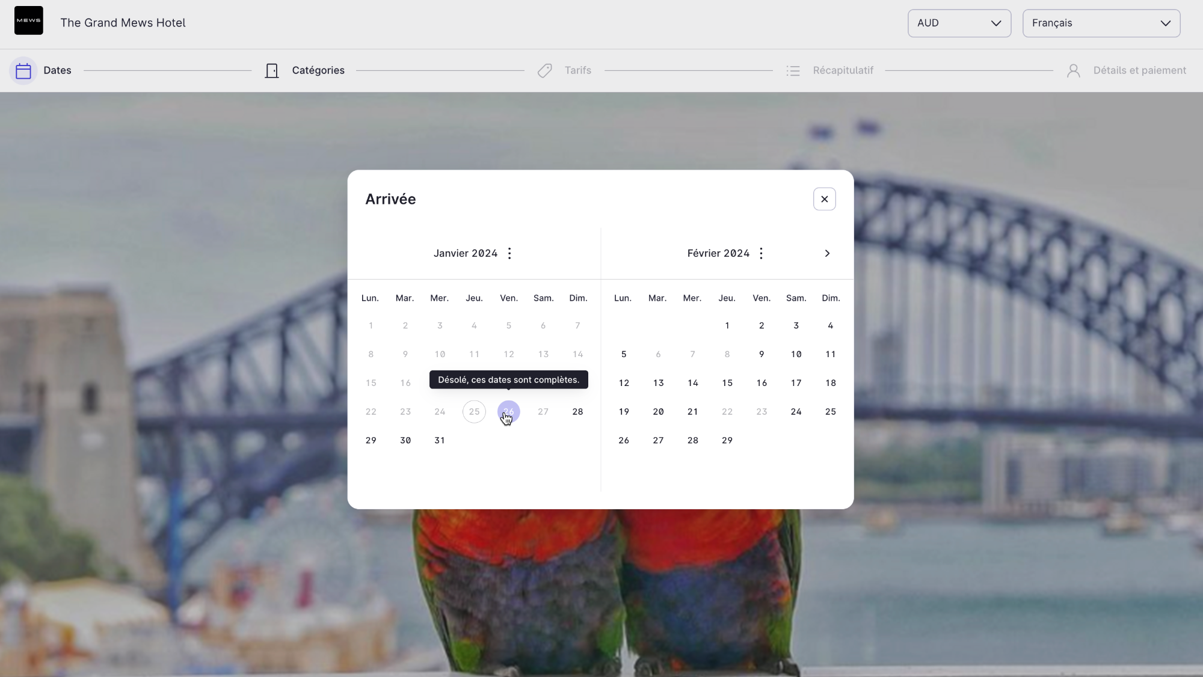
Task: Click unavailable February 22 date
Action: click(x=727, y=412)
